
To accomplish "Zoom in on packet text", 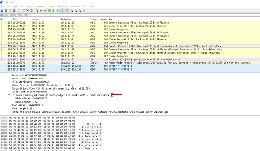I will (72, 11).
